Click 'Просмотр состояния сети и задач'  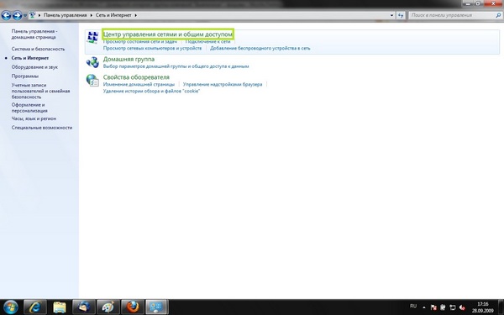139,41
